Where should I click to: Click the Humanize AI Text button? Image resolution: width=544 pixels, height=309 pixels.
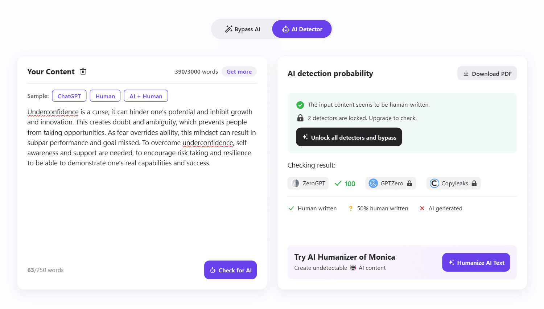pyautogui.click(x=476, y=263)
